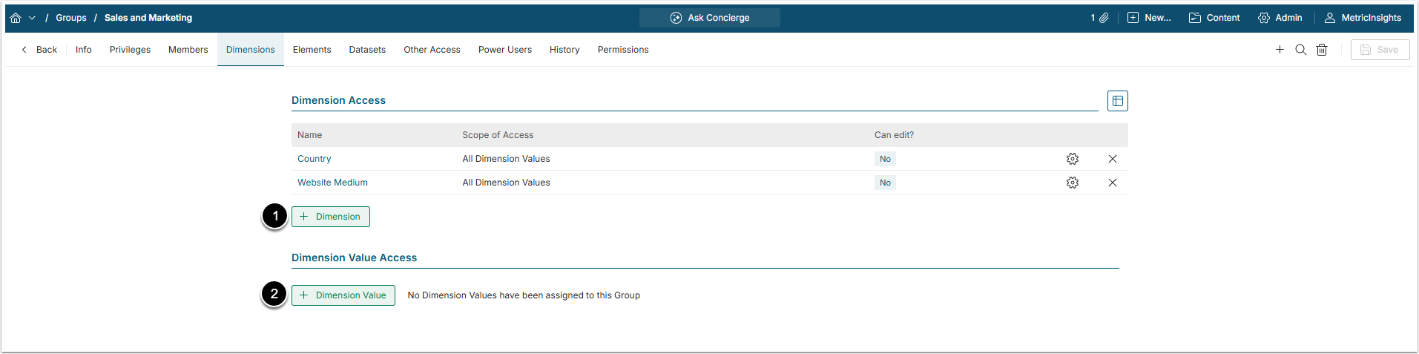The width and height of the screenshot is (1419, 354).
Task: Toggle Can edit 'No' for Country
Action: click(x=885, y=159)
